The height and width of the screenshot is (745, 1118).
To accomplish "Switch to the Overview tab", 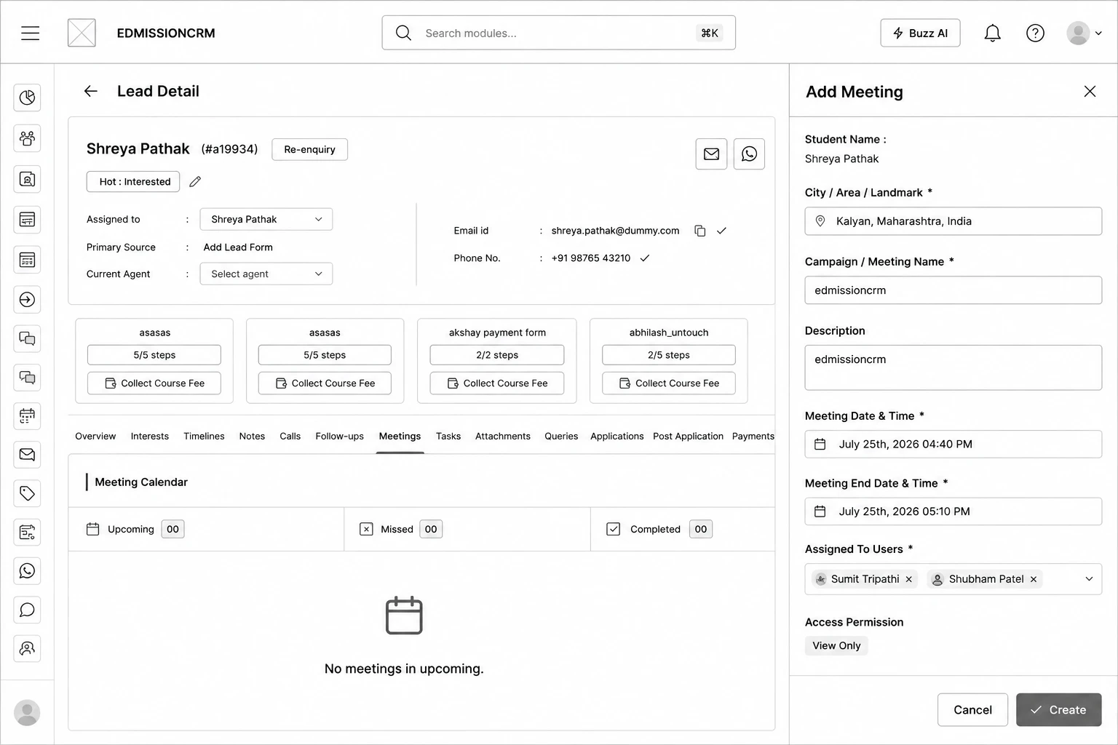I will 95,437.
